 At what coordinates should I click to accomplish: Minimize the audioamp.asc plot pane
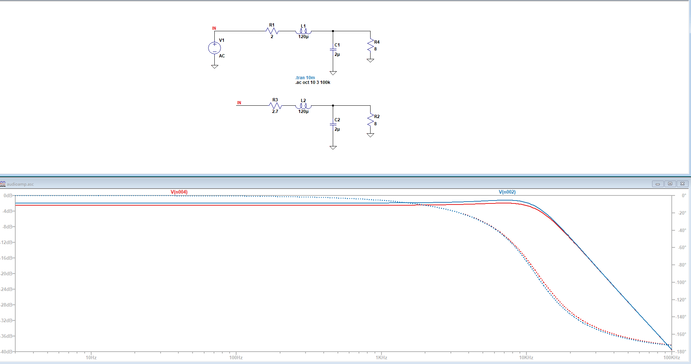coord(658,184)
